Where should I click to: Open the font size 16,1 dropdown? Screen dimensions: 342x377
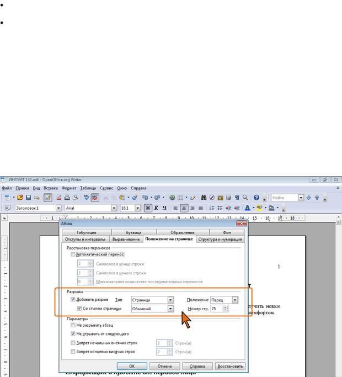coord(138,208)
